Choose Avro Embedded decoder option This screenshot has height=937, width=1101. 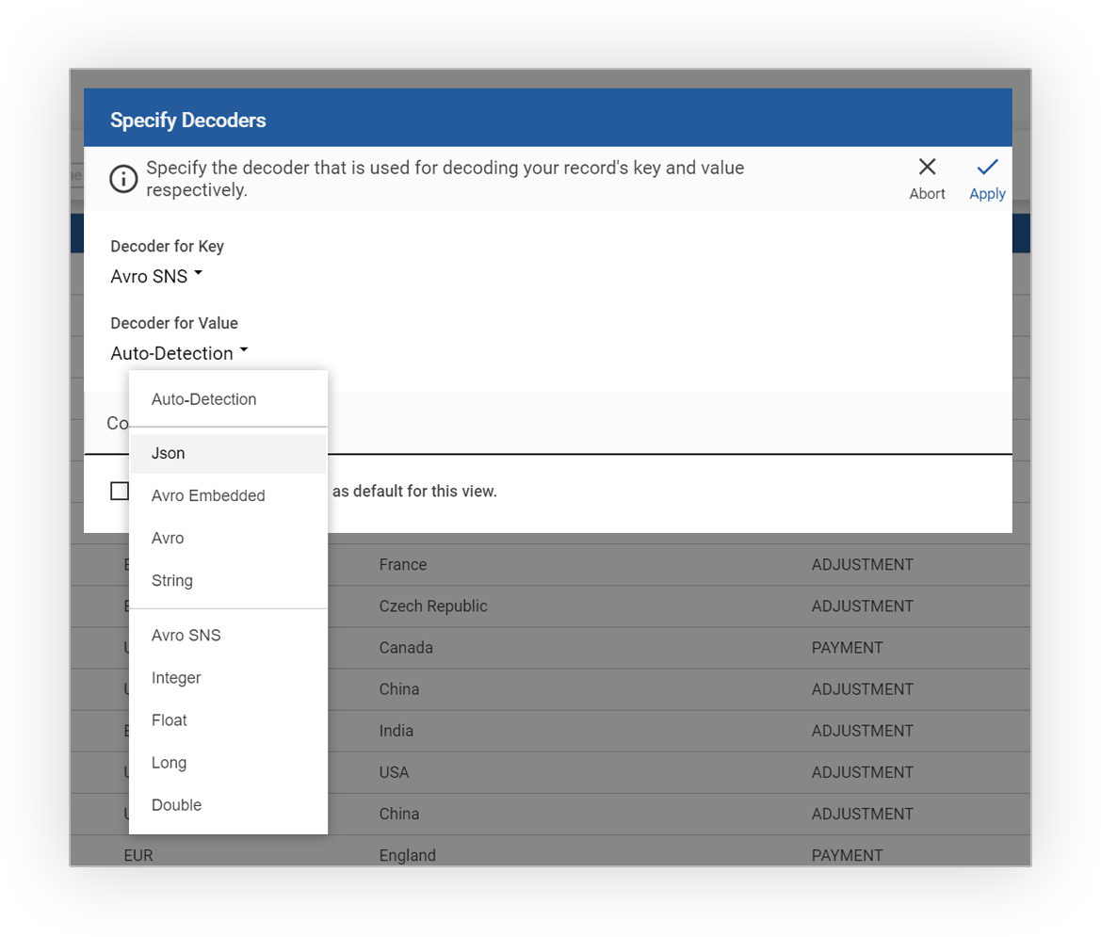pos(228,495)
